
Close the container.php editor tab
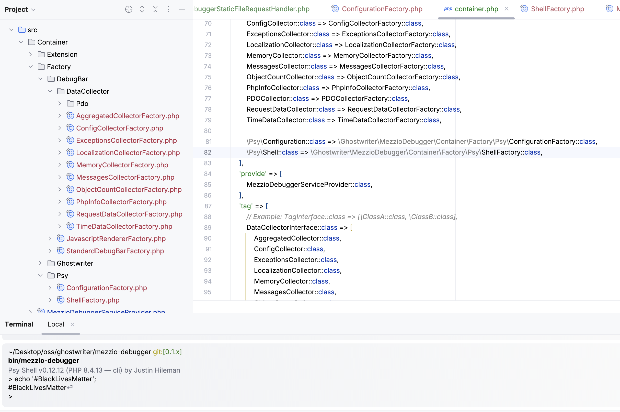tap(506, 9)
